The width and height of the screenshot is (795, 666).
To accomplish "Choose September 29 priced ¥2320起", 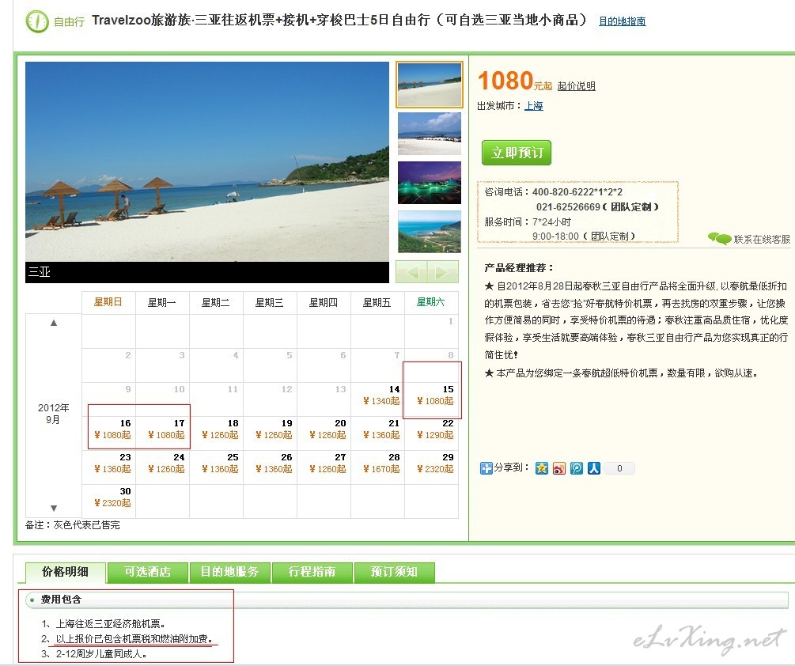I will tap(431, 467).
